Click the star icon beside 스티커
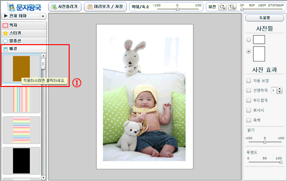 coord(6,33)
